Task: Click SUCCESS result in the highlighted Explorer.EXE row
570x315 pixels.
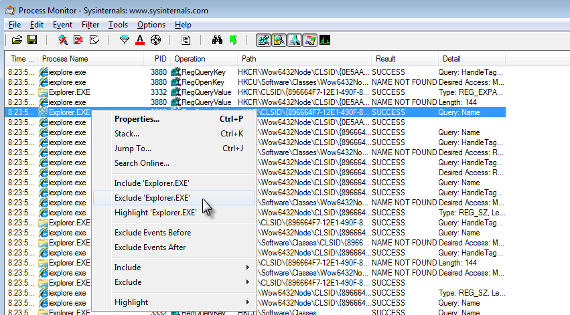Action: tap(388, 112)
